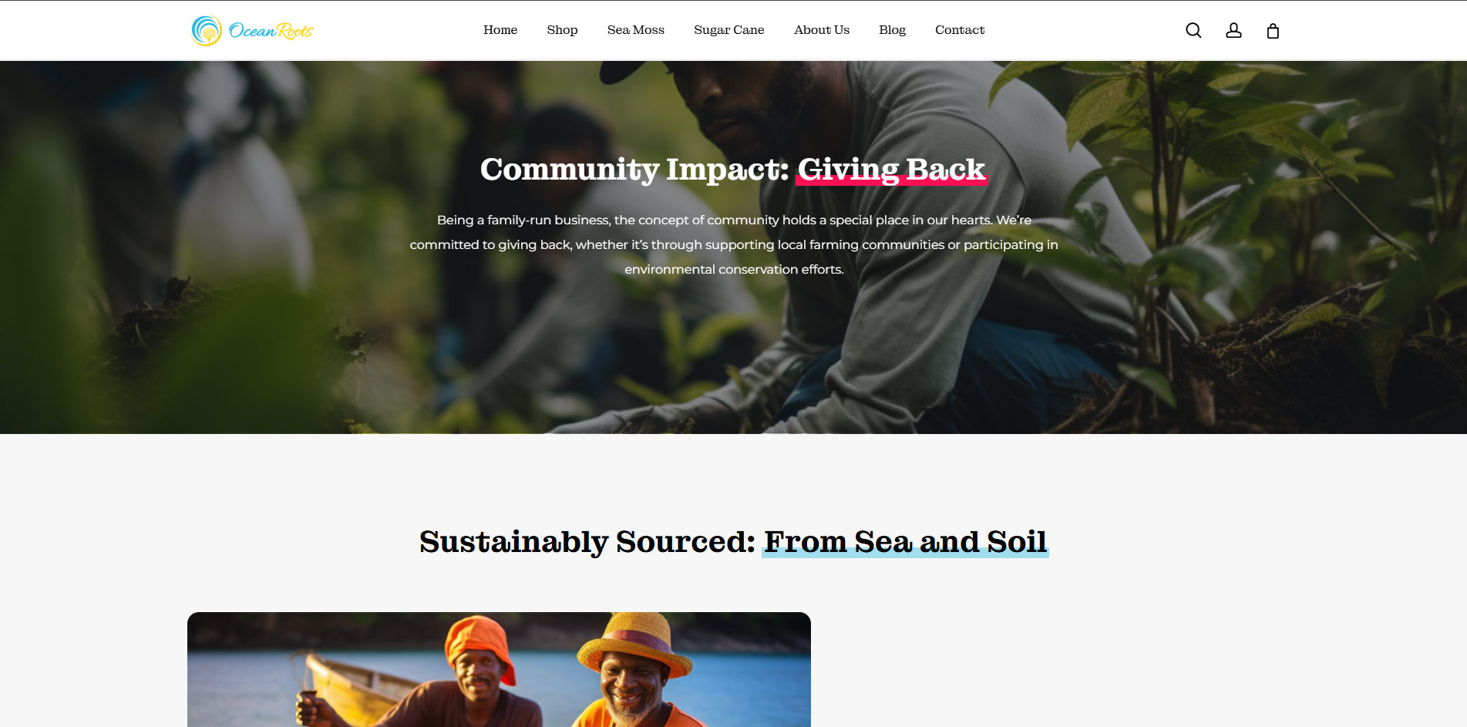This screenshot has height=727, width=1467.
Task: Open the About Us page
Action: click(822, 30)
